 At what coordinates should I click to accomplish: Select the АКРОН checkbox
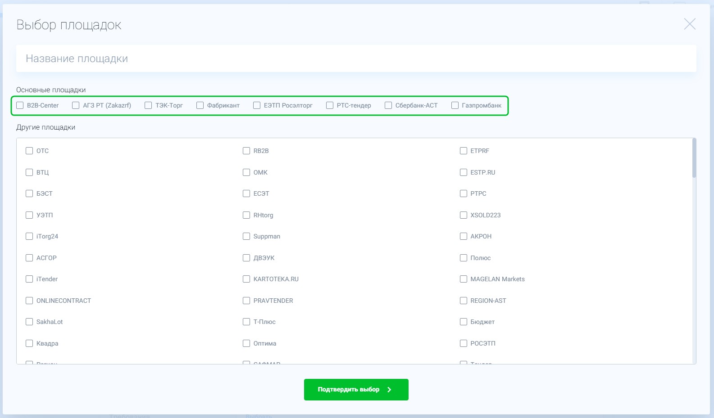coord(464,236)
